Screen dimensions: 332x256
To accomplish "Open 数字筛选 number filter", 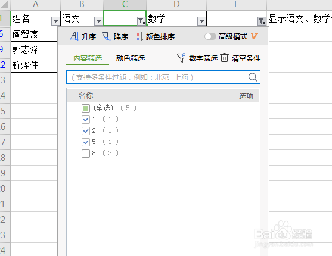I will coord(197,58).
